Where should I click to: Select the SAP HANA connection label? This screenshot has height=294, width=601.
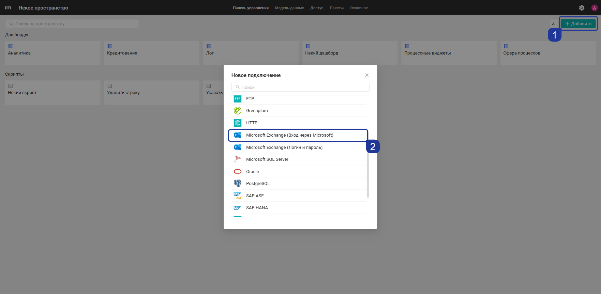click(x=257, y=208)
